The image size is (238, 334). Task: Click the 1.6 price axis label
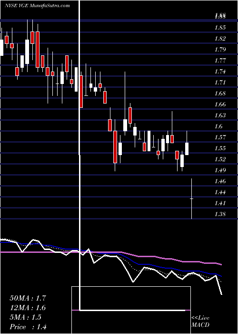pos(218,126)
